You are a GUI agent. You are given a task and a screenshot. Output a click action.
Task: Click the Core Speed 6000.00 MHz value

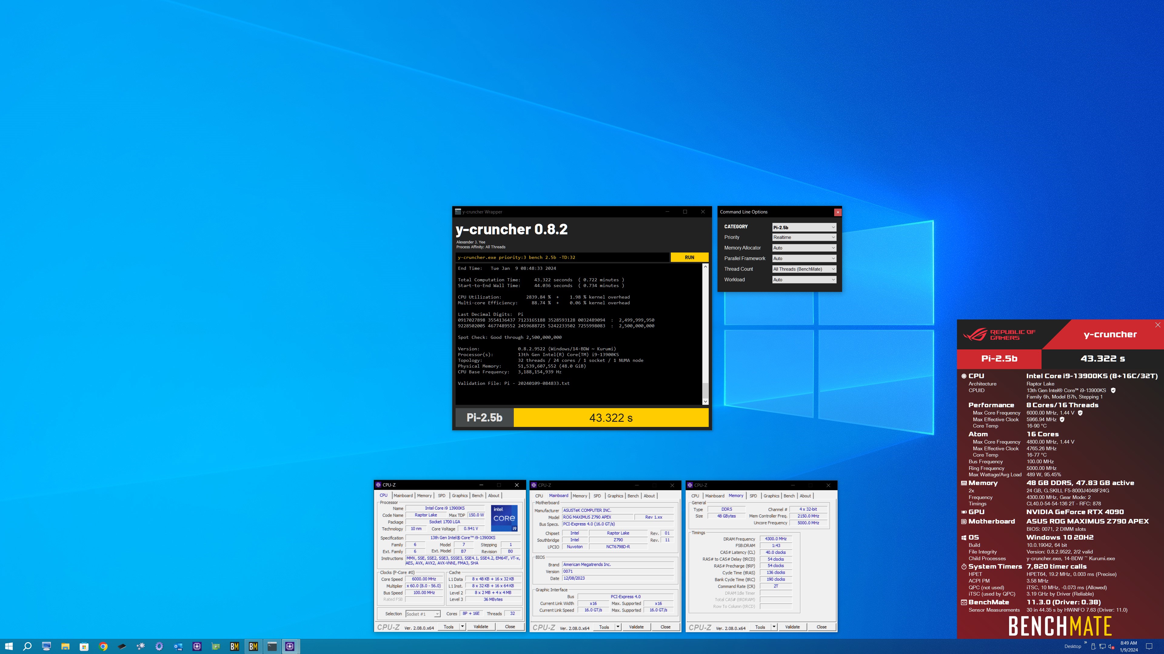(424, 579)
